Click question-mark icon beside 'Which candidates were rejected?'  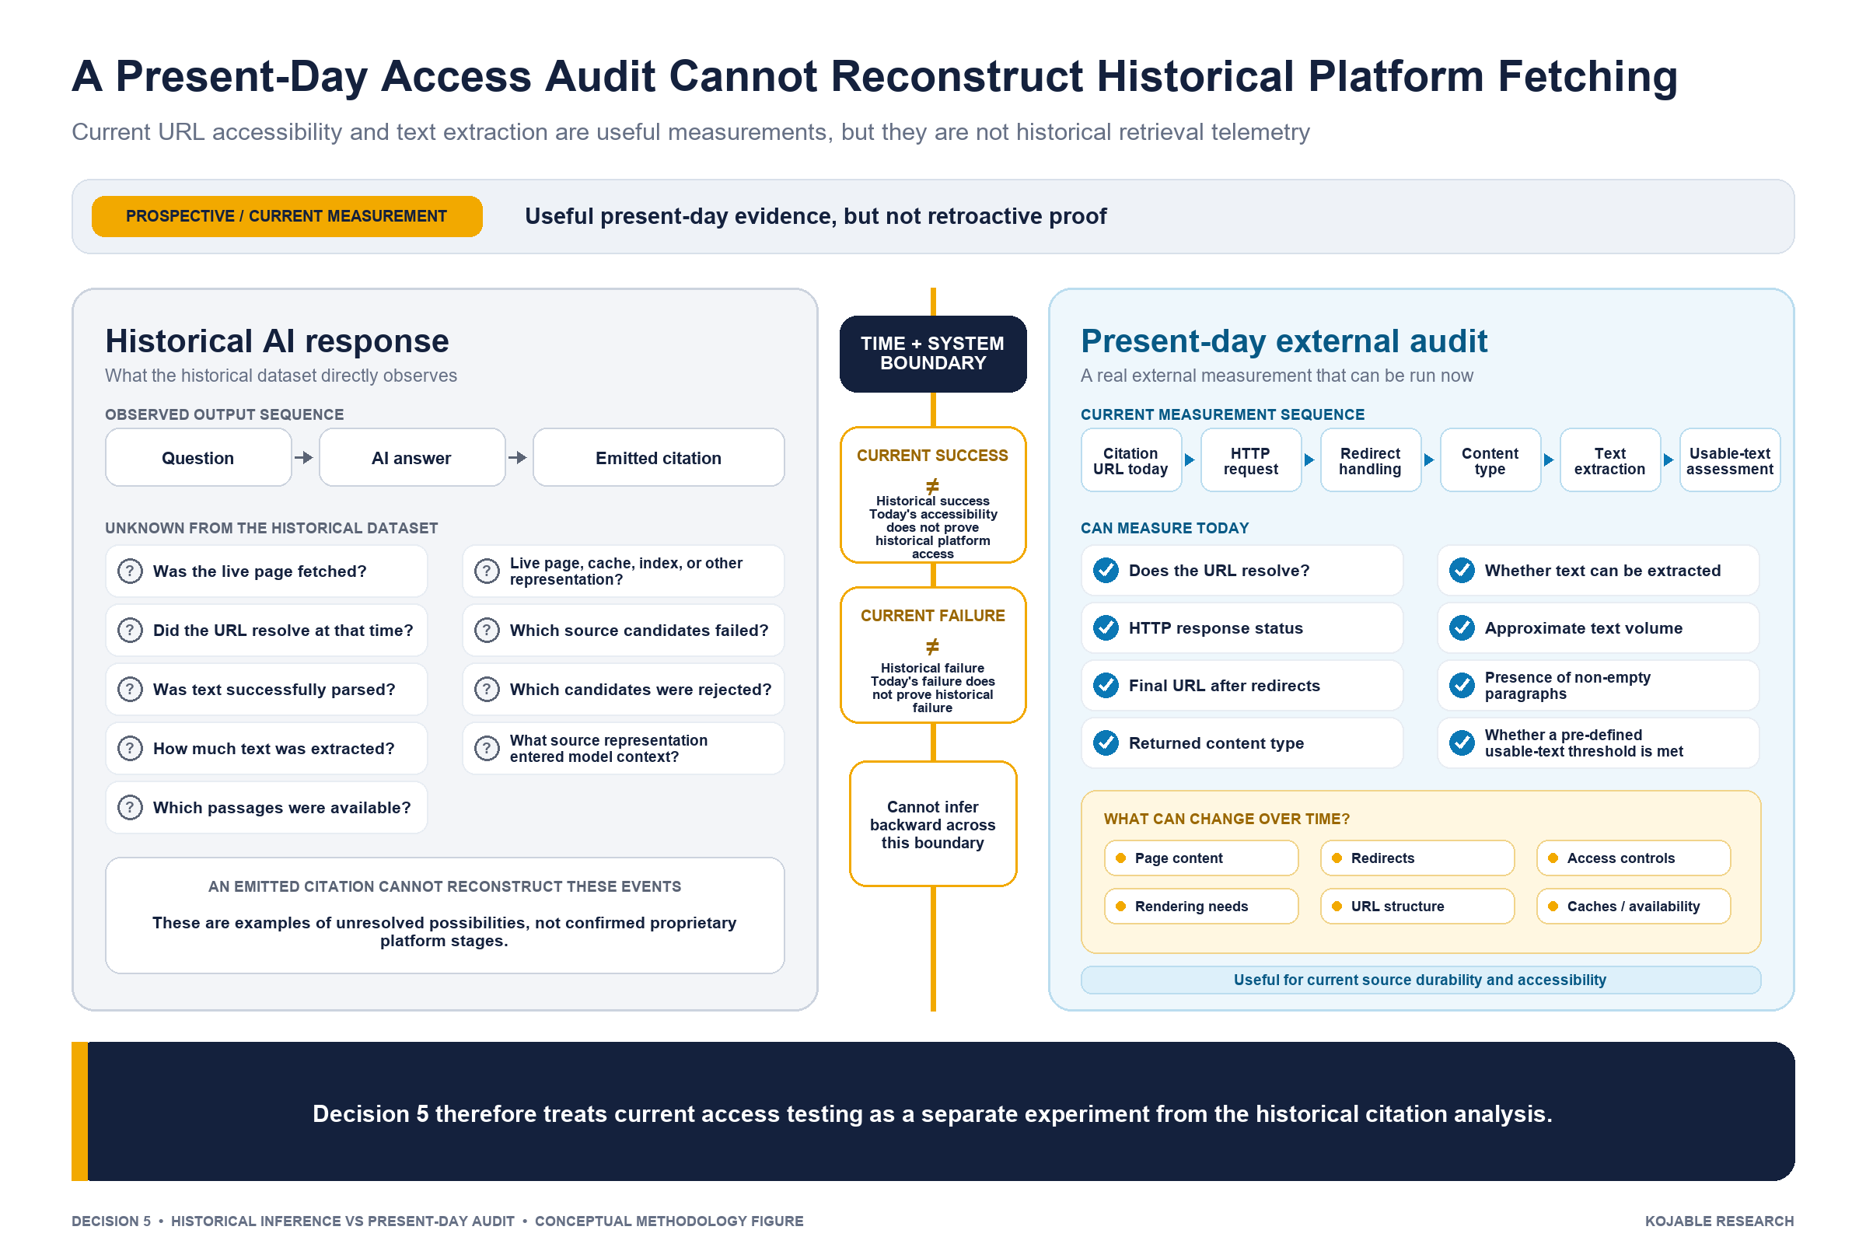(487, 690)
